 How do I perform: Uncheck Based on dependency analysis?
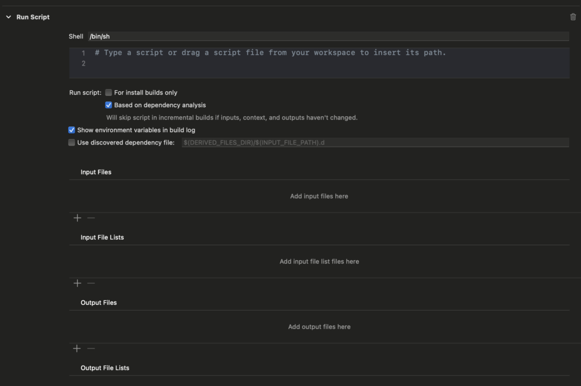[108, 105]
